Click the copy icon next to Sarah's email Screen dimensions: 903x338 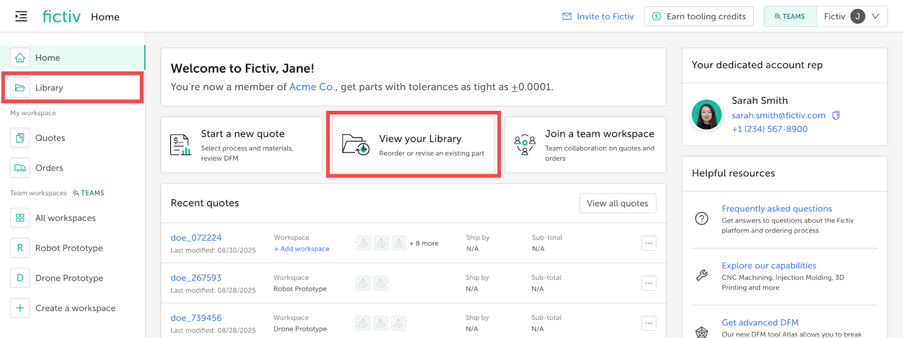coord(836,115)
